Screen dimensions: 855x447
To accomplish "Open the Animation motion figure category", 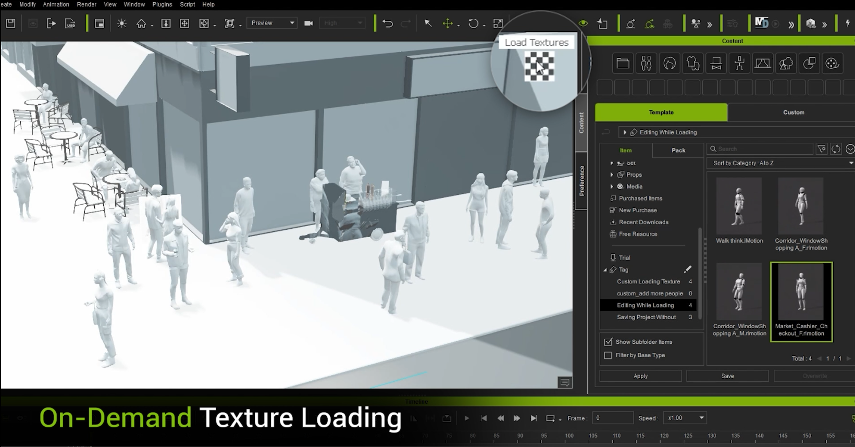I will (739, 64).
